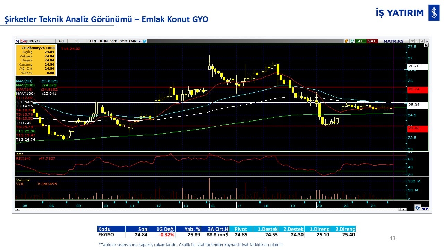
Task: Open the dropdown arrow after TMP
Action: [x=139, y=41]
